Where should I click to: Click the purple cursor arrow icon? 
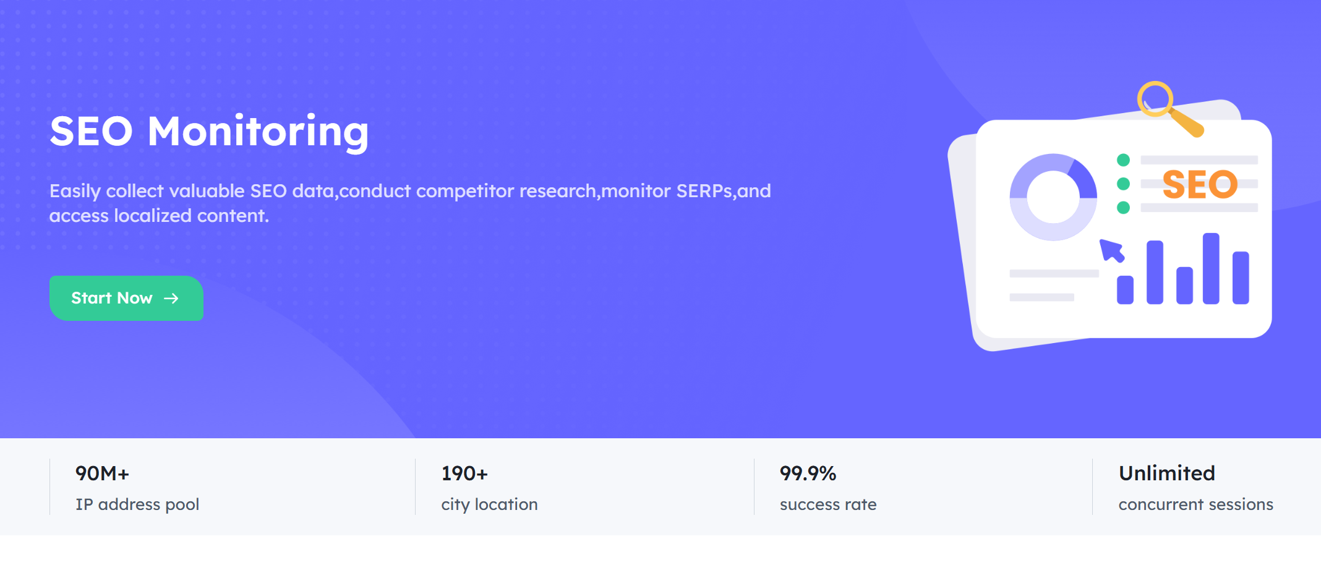tap(1111, 250)
